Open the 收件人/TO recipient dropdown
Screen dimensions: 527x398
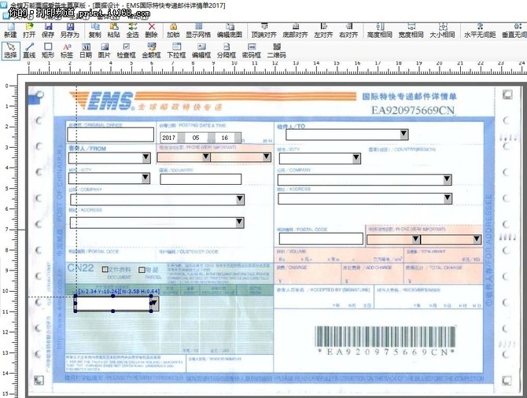(x=404, y=135)
